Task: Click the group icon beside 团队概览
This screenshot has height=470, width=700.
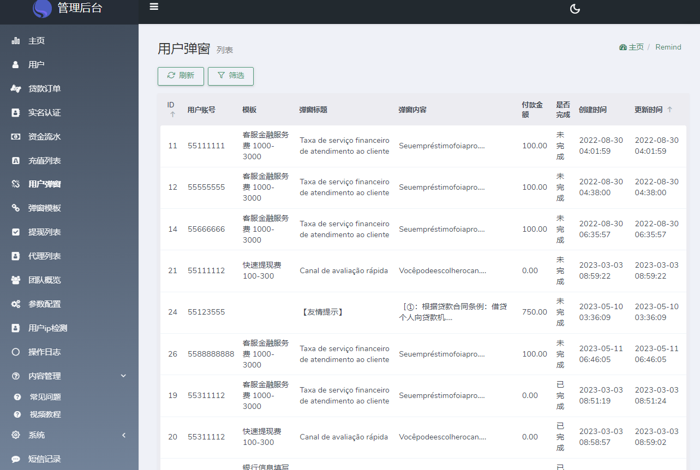Action: (x=16, y=280)
